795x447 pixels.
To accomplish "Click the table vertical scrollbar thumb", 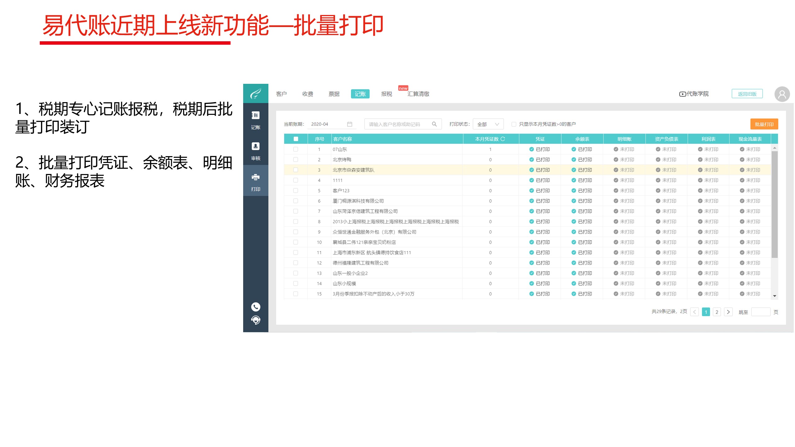I will (x=775, y=204).
